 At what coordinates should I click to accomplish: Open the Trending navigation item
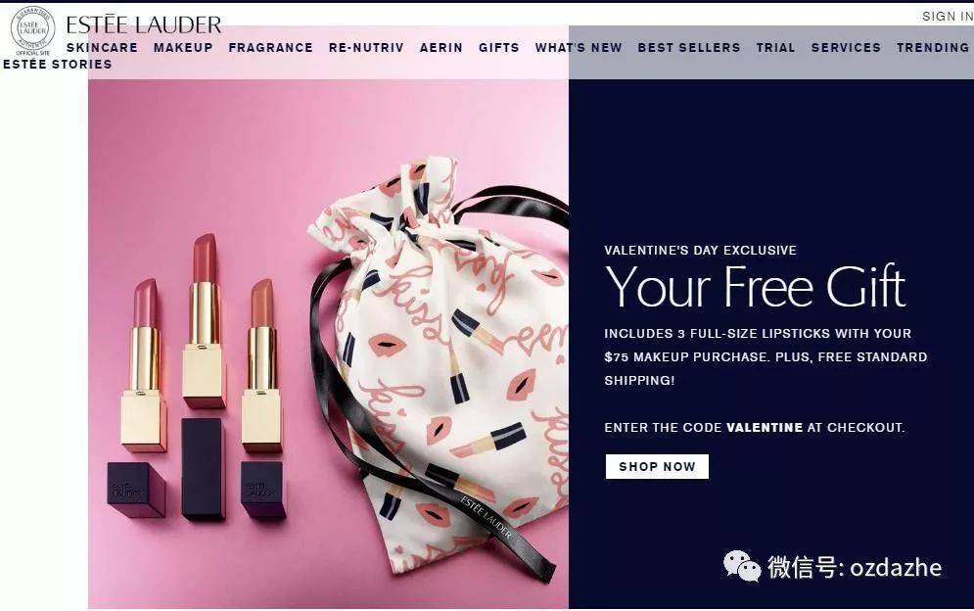[x=933, y=47]
